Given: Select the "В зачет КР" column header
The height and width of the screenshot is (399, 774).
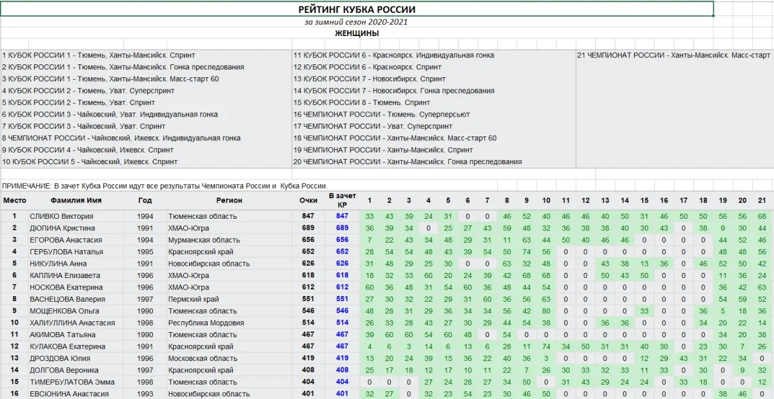Looking at the screenshot, I should pos(342,200).
